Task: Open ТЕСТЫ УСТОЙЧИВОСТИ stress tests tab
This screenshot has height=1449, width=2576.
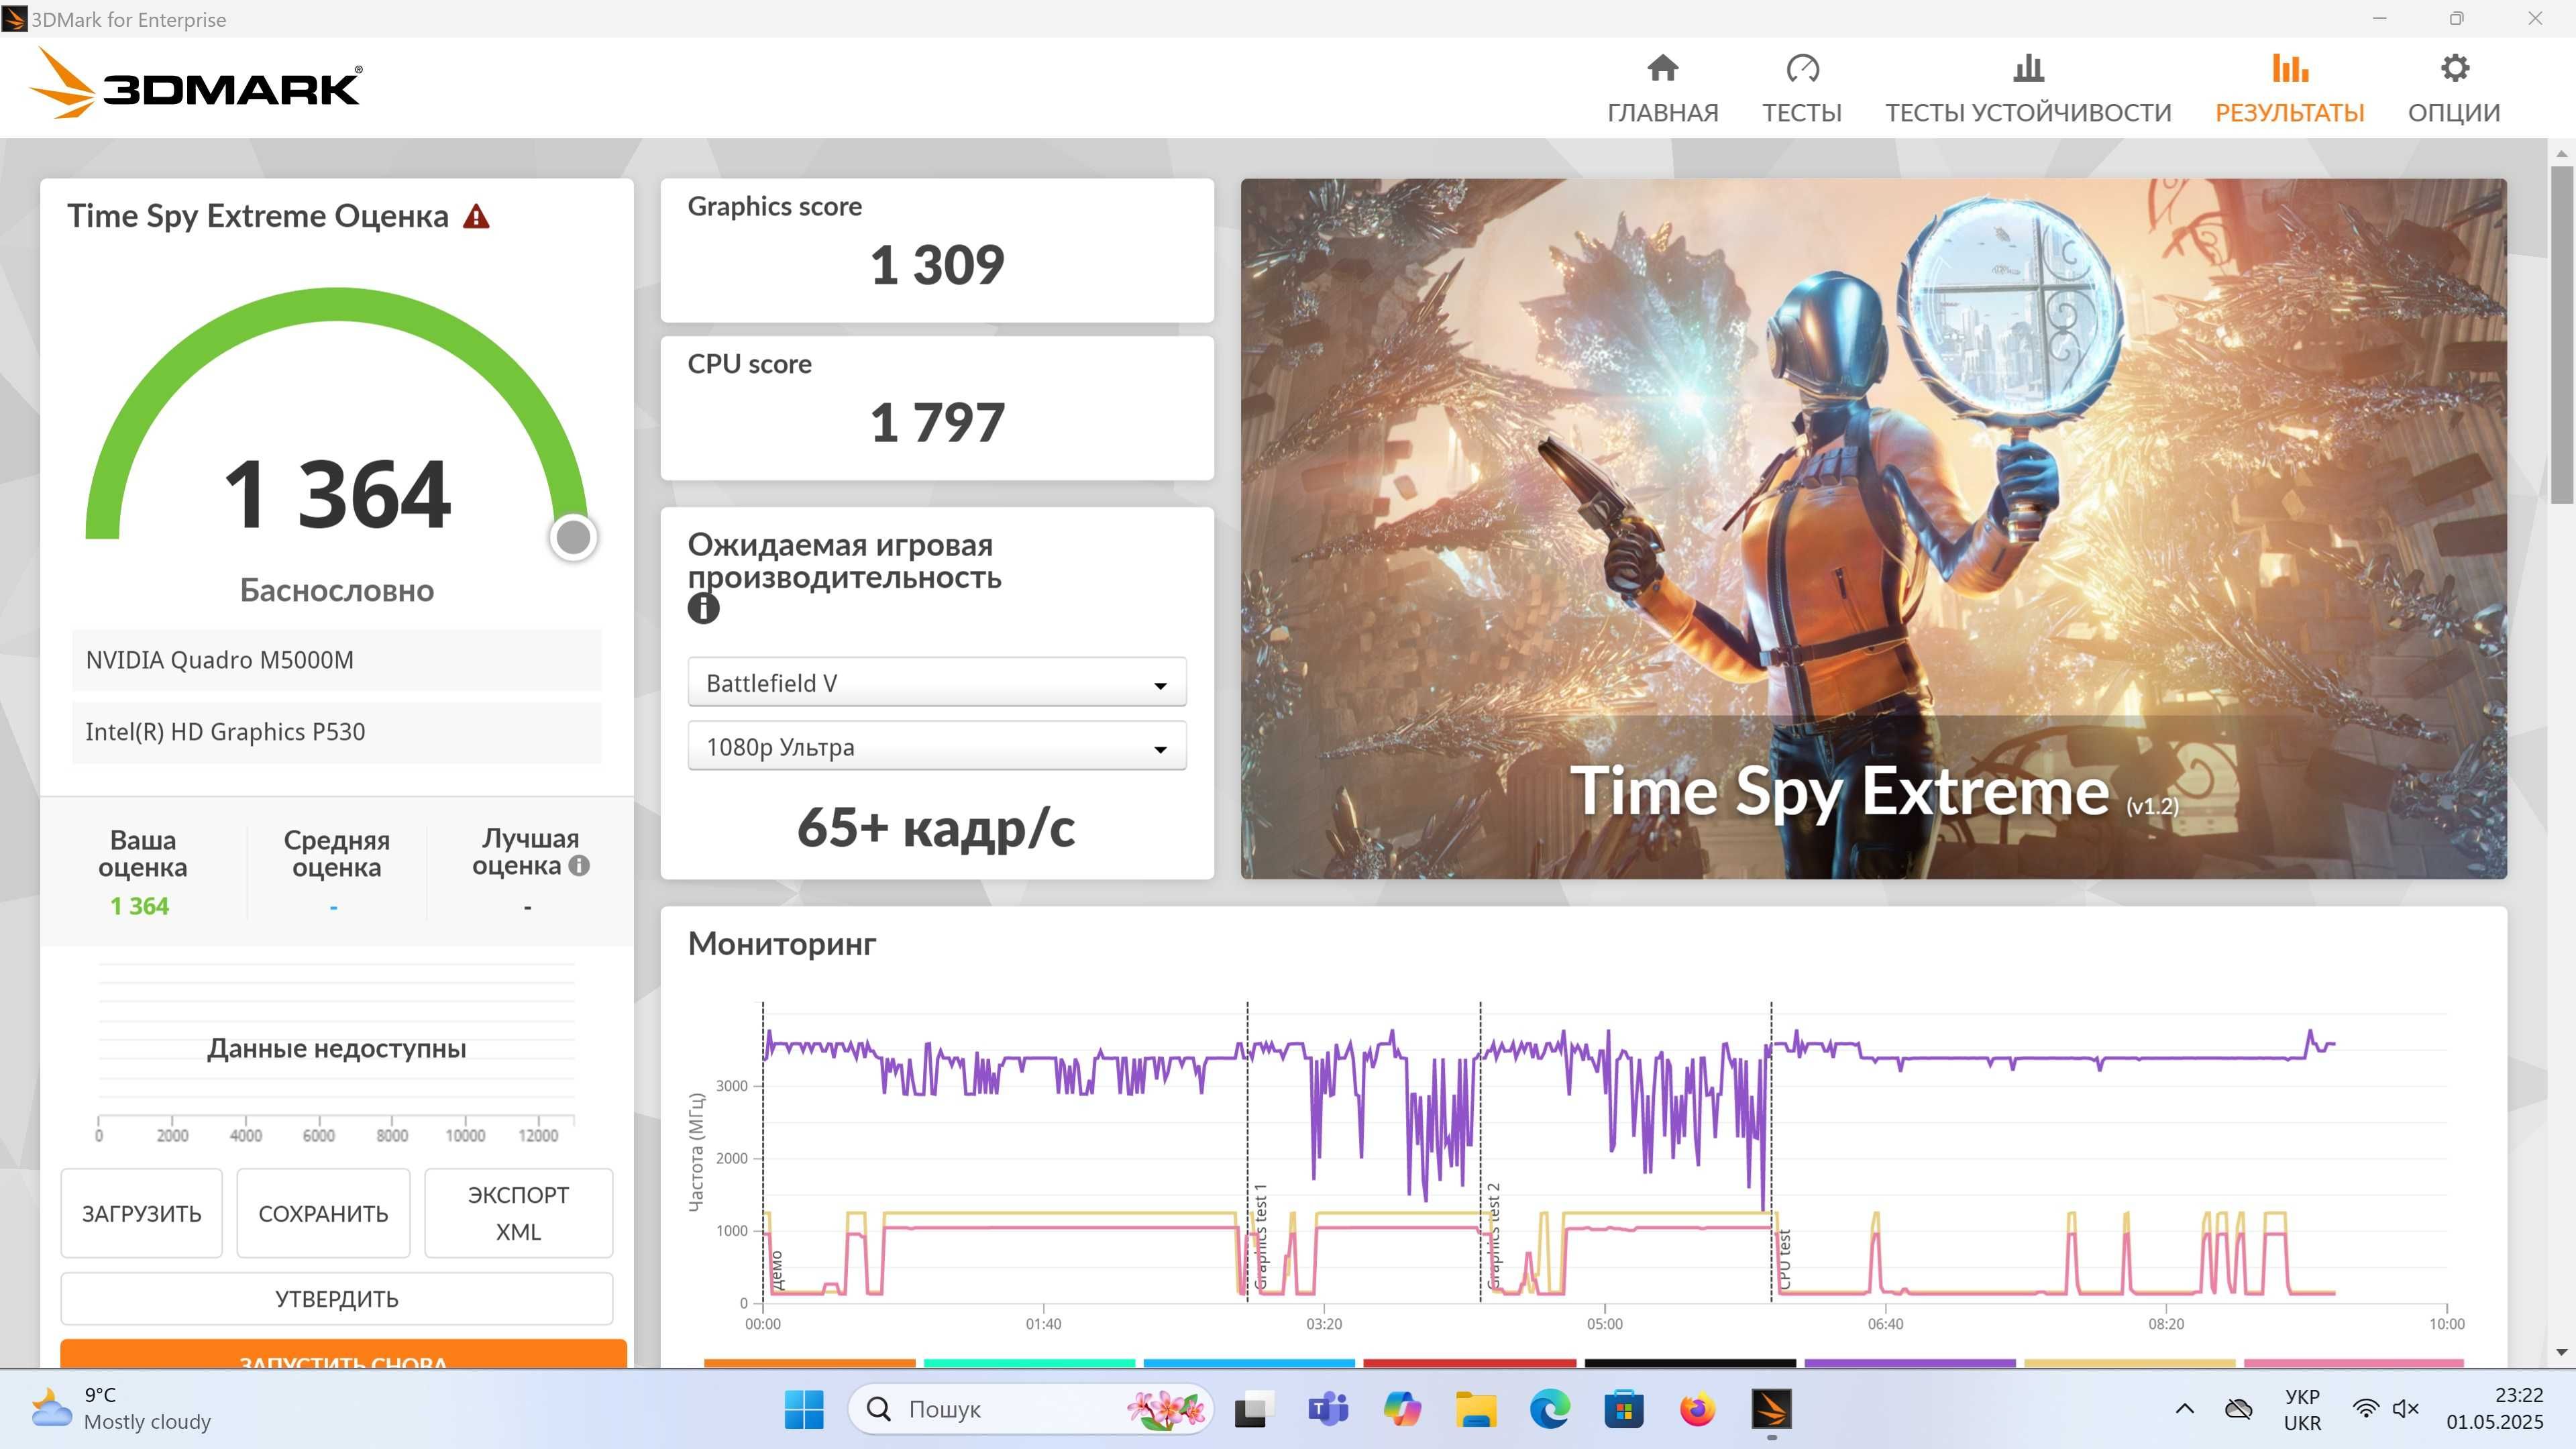Action: [x=2028, y=90]
